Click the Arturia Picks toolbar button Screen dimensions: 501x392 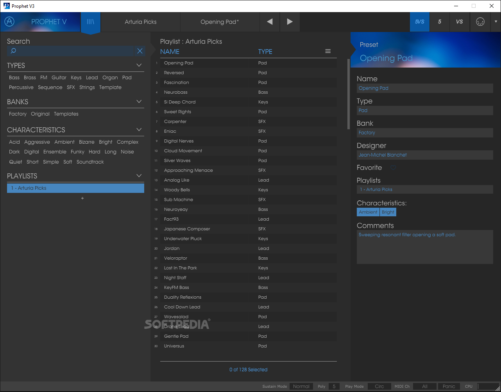point(141,22)
